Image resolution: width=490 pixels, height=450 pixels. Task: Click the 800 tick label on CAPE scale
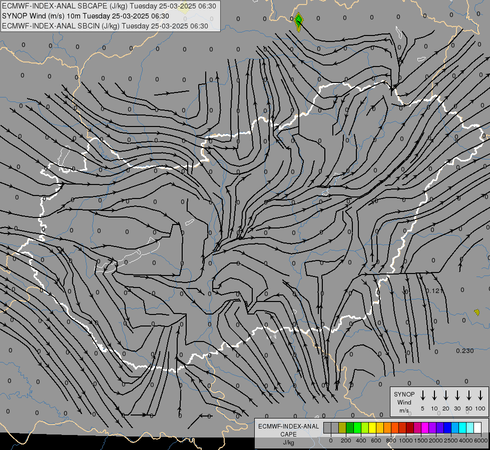[391, 440]
